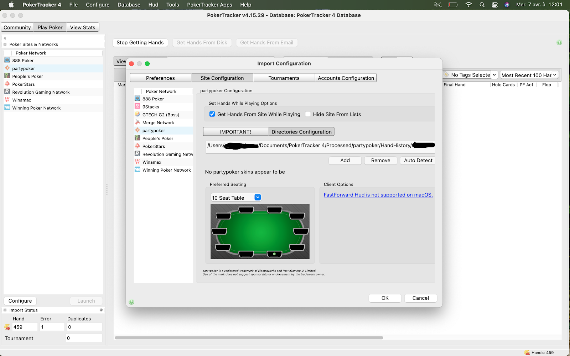The image size is (570, 356).
Task: Select the Winning Poker Network icon
Action: (138, 170)
